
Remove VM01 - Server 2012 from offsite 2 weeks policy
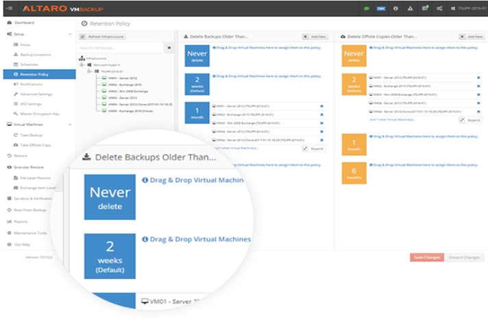(x=478, y=78)
